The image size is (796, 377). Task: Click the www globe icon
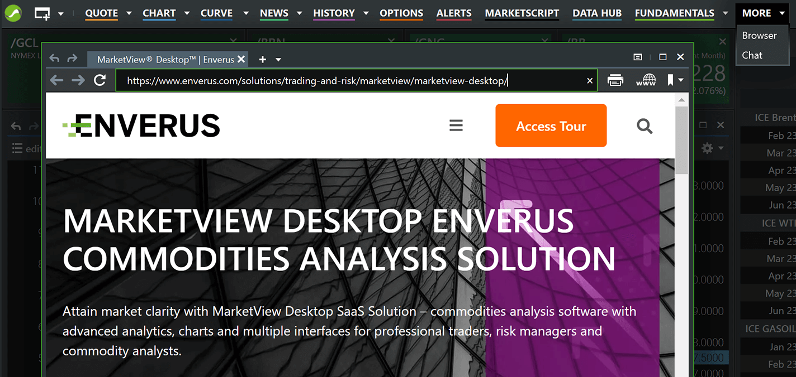[x=646, y=80]
